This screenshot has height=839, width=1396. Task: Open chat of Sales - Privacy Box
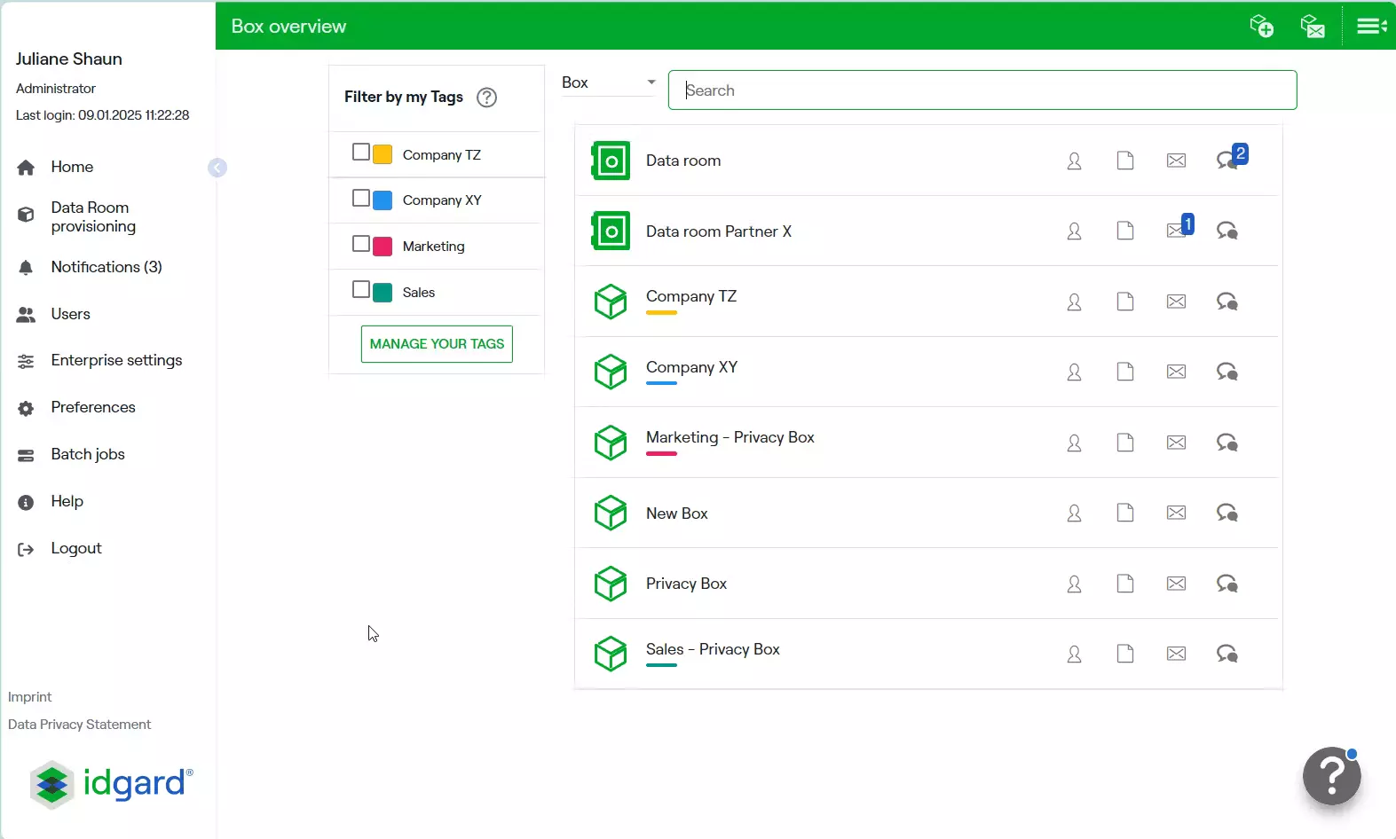click(1227, 654)
